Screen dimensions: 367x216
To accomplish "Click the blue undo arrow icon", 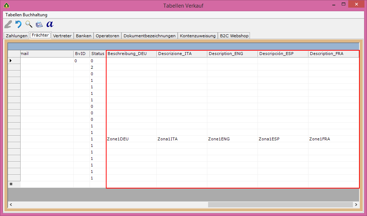I will [x=18, y=25].
